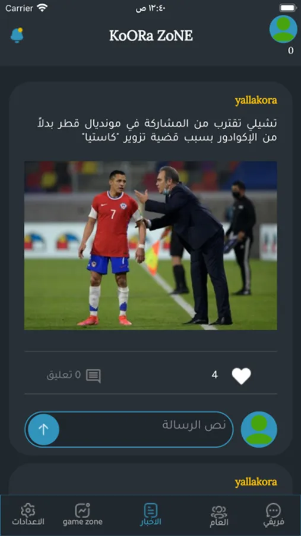The width and height of the screenshot is (301, 536).
Task: Open comments via the speech bubble icon
Action: [x=93, y=376]
